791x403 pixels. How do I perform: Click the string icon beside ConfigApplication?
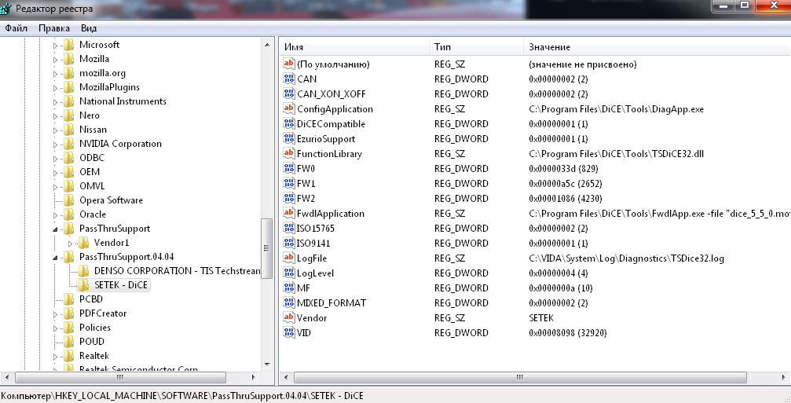tap(288, 109)
